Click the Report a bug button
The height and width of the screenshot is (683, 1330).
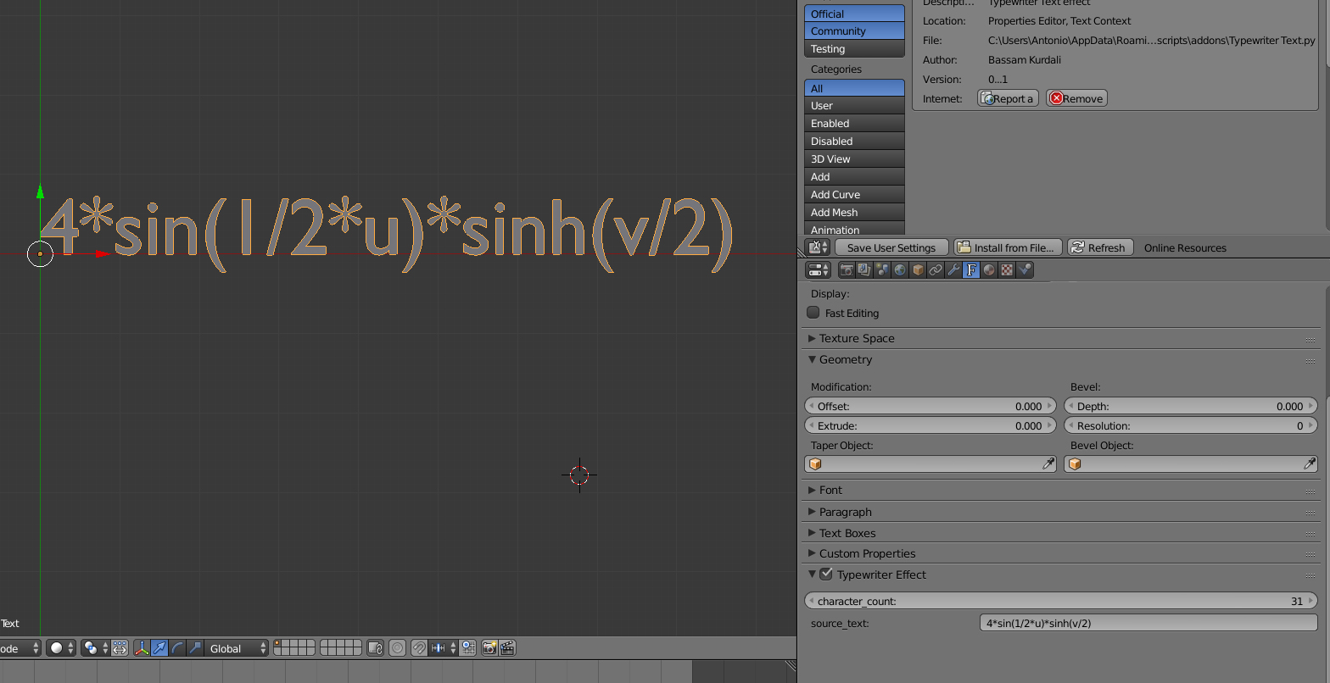click(1008, 98)
